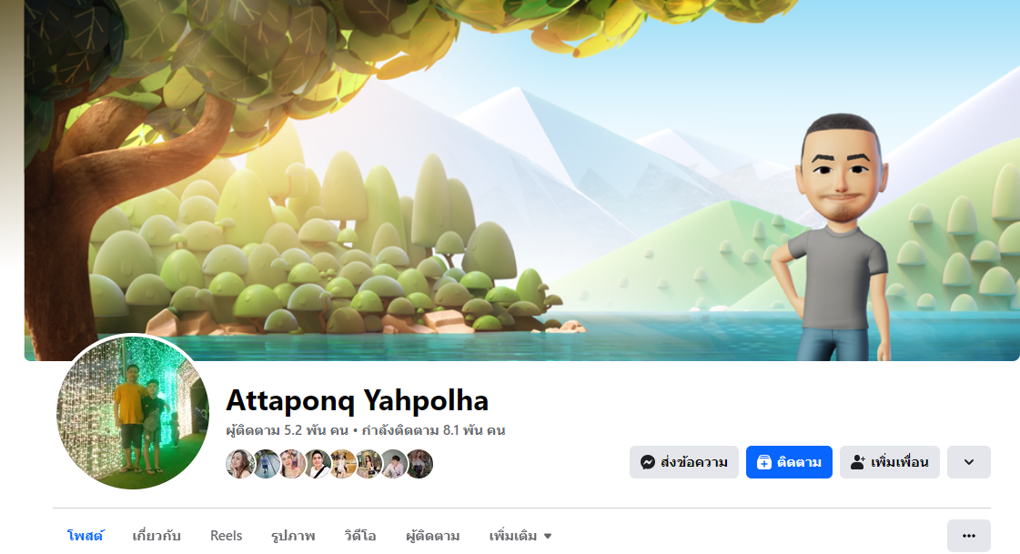
Task: Click the Messenger icon on send message button
Action: pos(647,462)
